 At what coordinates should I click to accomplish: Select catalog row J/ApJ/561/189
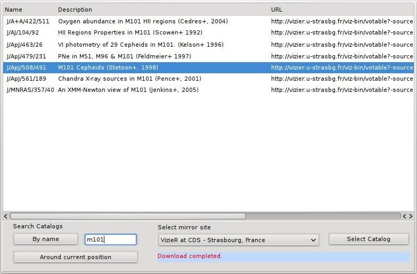[x=209, y=79]
